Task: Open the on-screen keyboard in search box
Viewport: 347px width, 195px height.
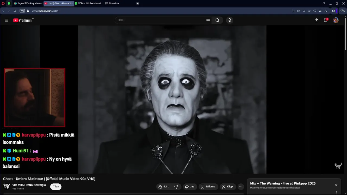Action: point(208,20)
